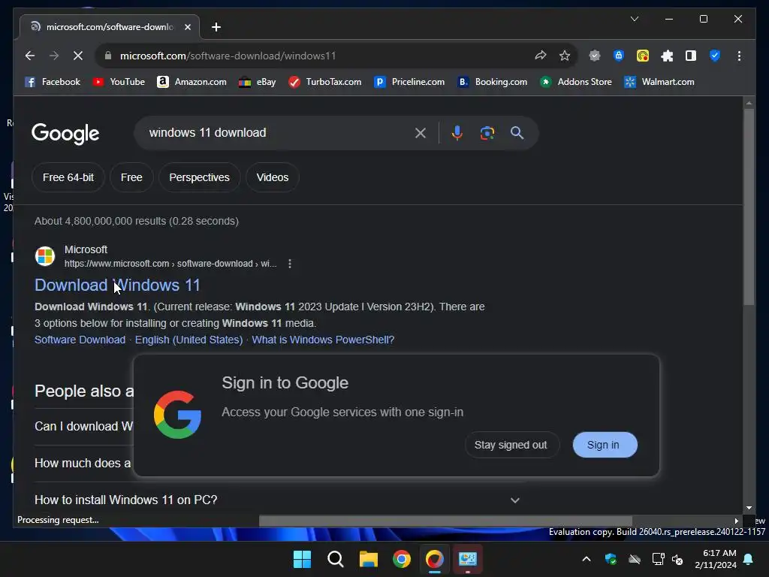Expand How to install Windows 11 on PC?
769x577 pixels.
pyautogui.click(x=279, y=500)
